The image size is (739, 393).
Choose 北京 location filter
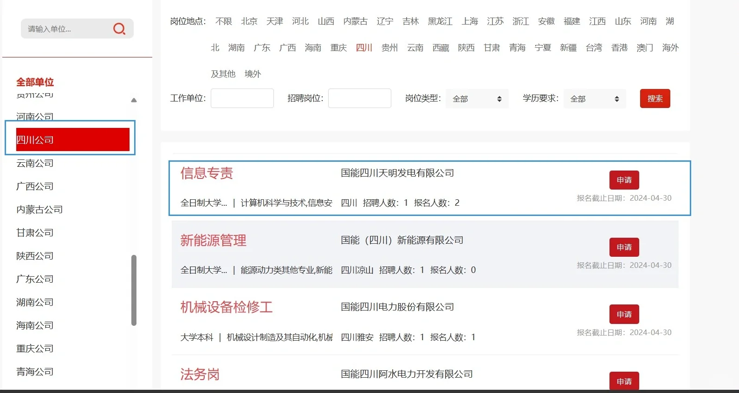pos(249,21)
